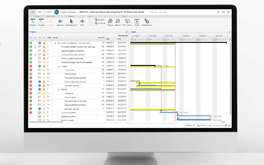Click the Next record arrow
This screenshot has height=165, width=264.
click(x=82, y=21)
